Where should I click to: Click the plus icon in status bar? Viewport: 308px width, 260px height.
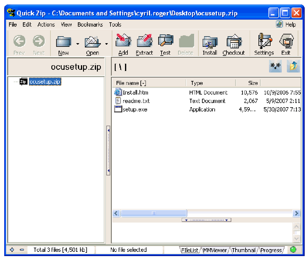click(12, 250)
